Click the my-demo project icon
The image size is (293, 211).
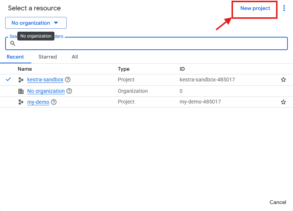(21, 102)
